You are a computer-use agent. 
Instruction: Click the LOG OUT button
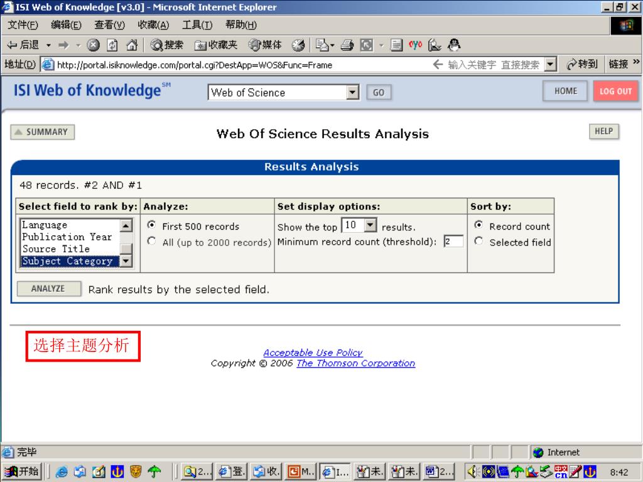coord(615,91)
